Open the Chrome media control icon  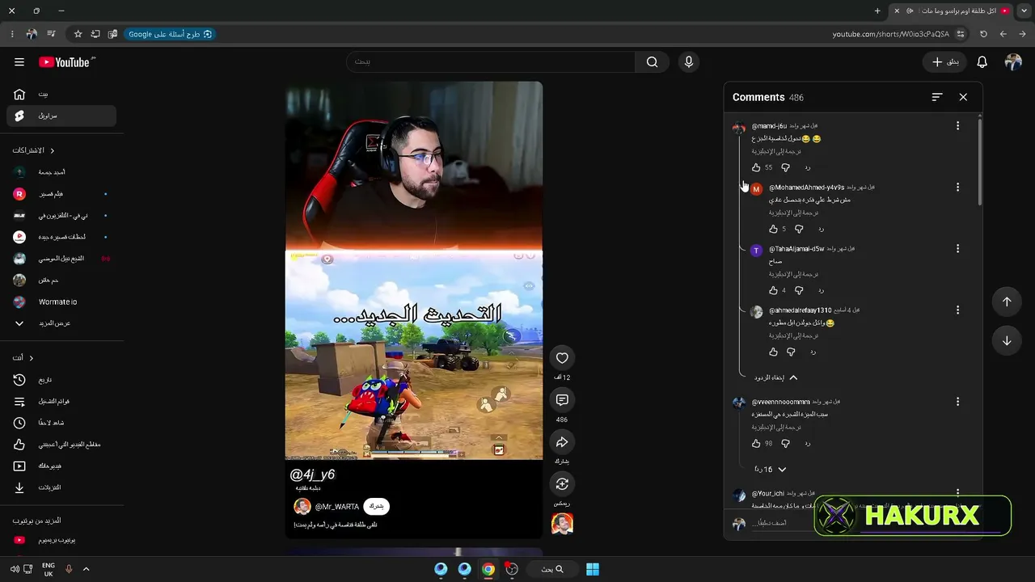(51, 34)
